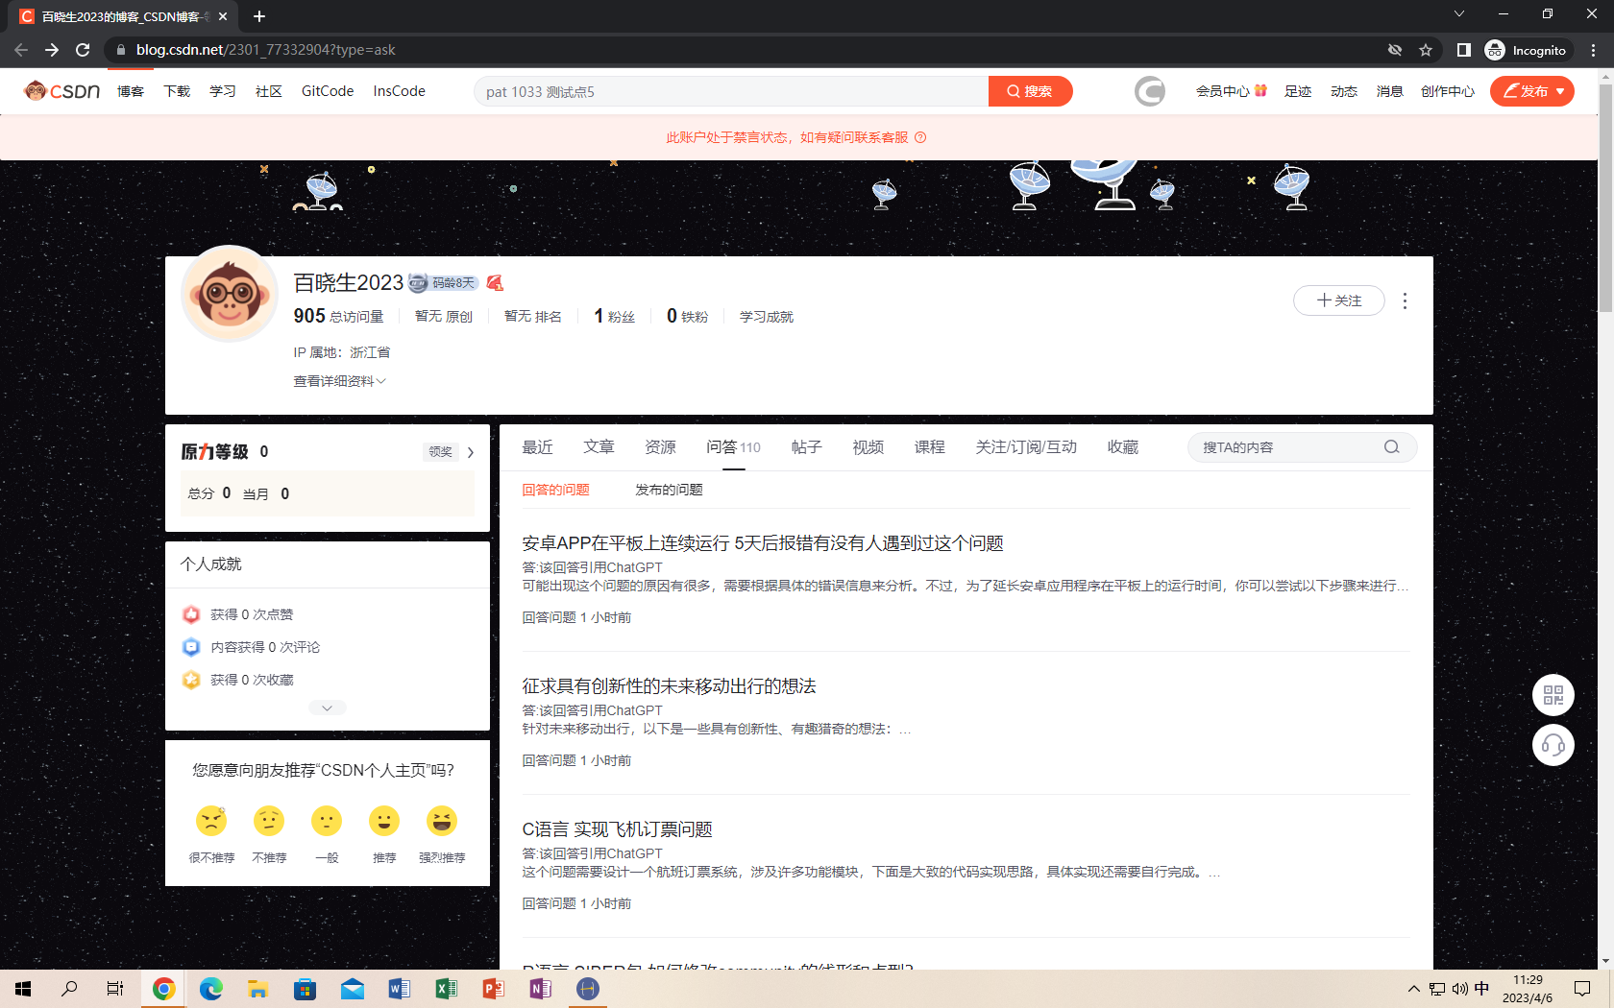Open question 安卓APP在平板上连续运行 5天后报错
The image size is (1614, 1008).
[x=762, y=543]
